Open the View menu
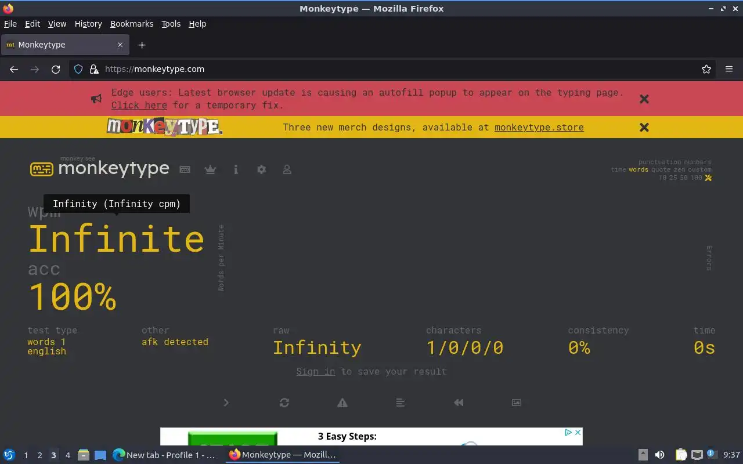Viewport: 743px width, 464px height. pyautogui.click(x=57, y=24)
